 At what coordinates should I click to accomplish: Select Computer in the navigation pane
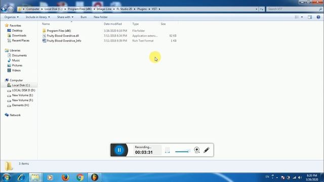[16, 80]
